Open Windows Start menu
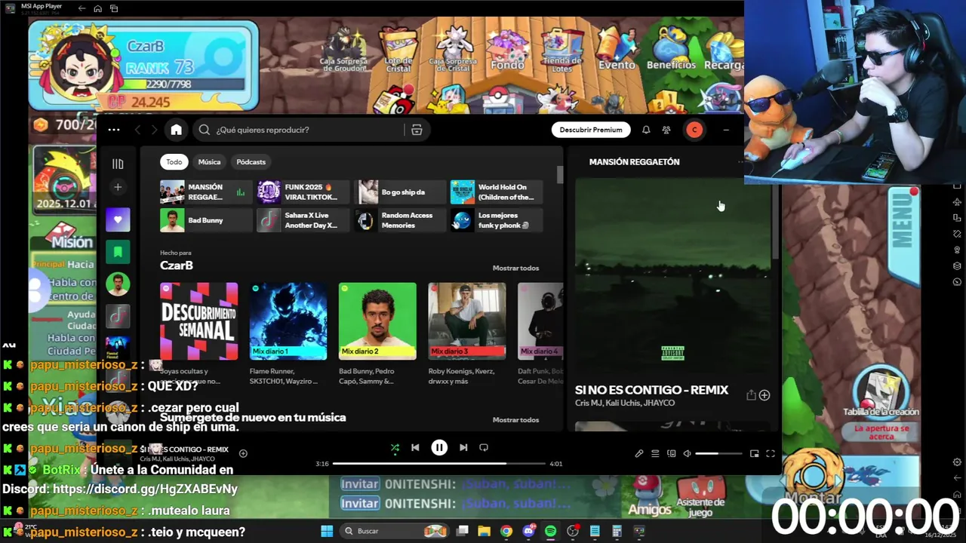Viewport: 966px width, 543px height. tap(327, 531)
